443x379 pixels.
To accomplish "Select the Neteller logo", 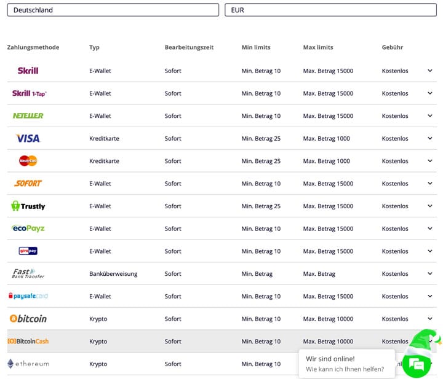I will pos(28,115).
